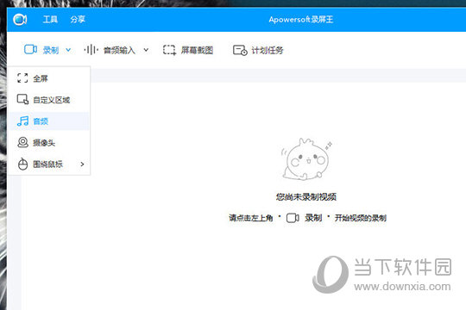
Task: Expand the 音频输入 dropdown arrow
Action: pyautogui.click(x=146, y=50)
